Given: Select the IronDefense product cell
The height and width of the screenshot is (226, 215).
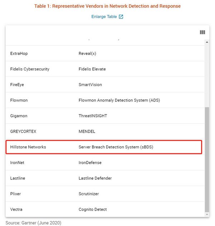Looking at the screenshot, I should tap(90, 163).
